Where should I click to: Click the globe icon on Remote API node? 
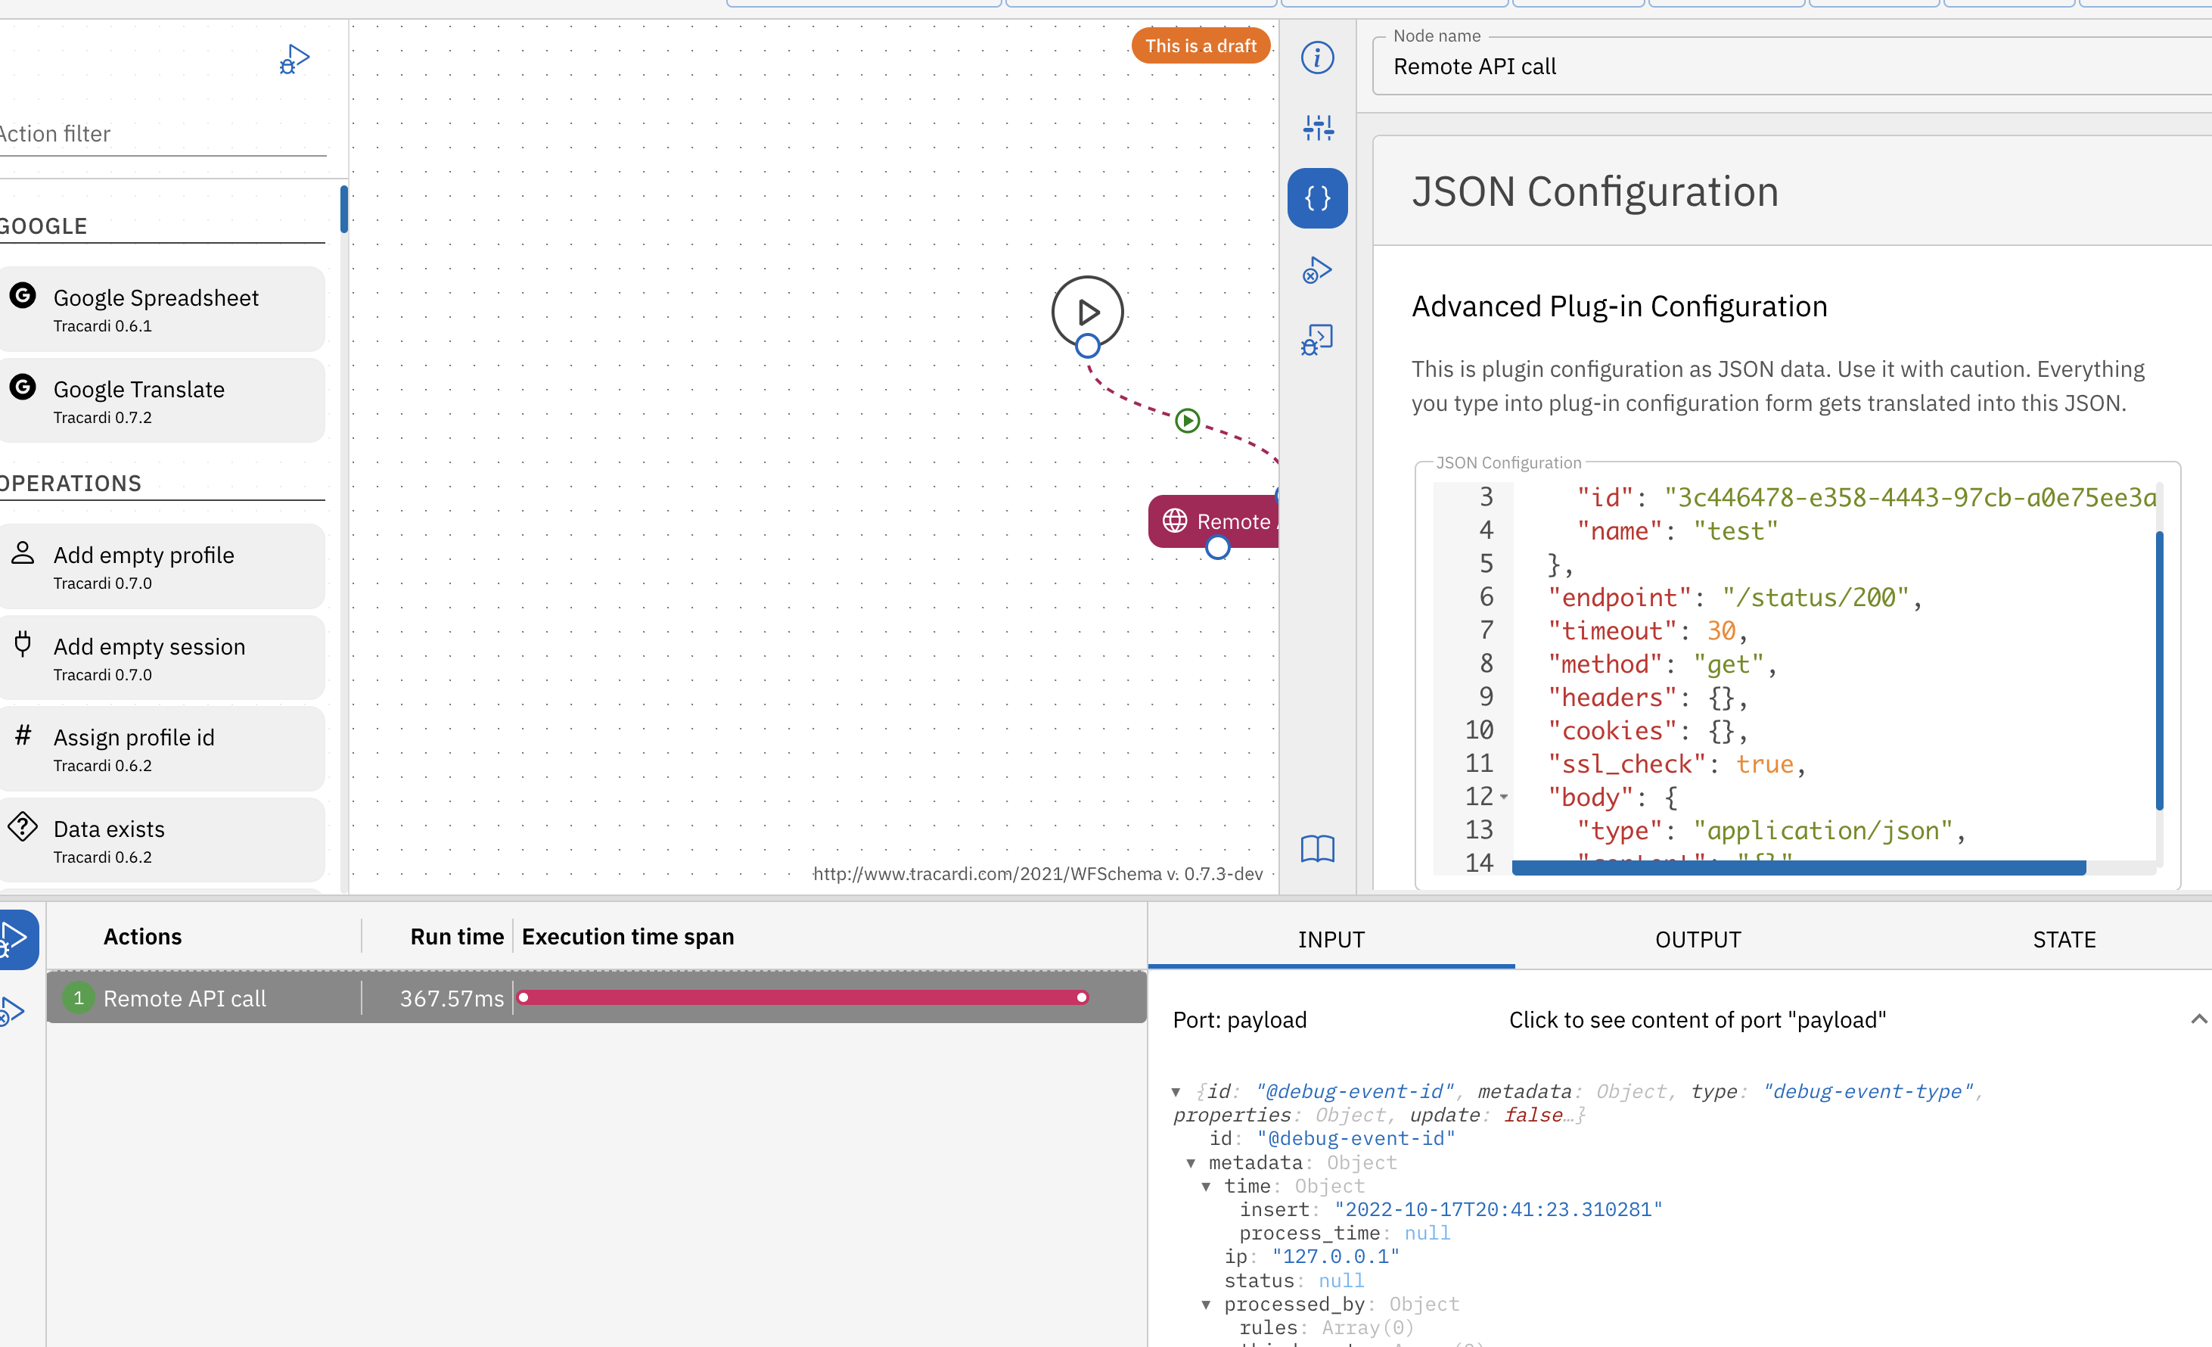point(1176,521)
